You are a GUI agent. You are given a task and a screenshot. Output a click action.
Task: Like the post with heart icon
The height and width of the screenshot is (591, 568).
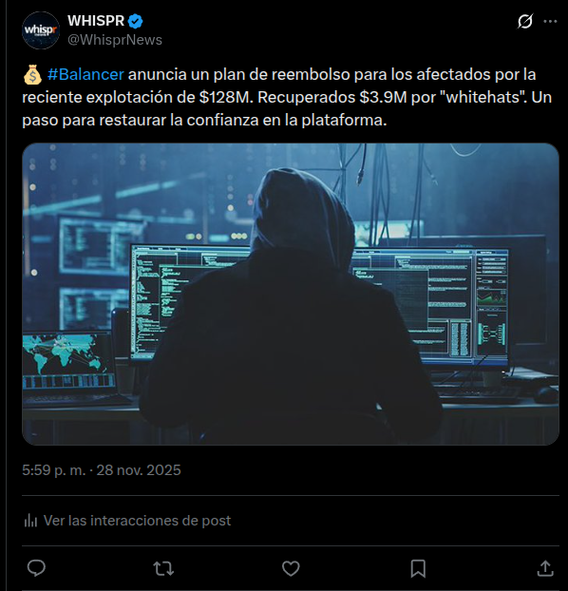point(291,568)
